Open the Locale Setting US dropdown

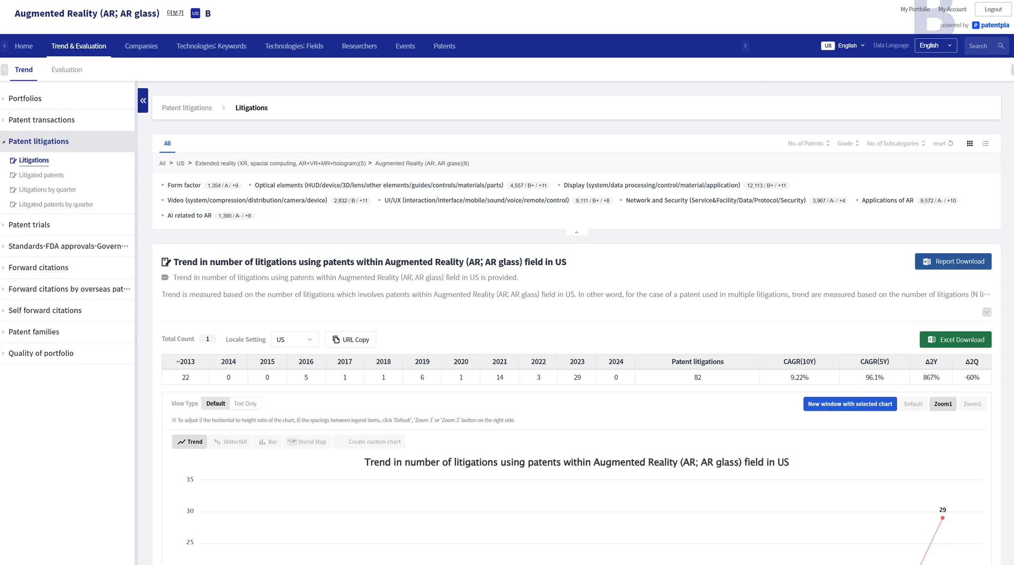[x=295, y=340]
